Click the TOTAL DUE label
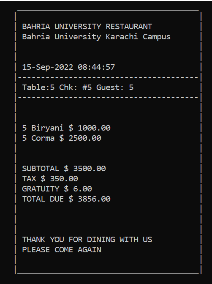This screenshot has height=284, width=212. (x=43, y=199)
